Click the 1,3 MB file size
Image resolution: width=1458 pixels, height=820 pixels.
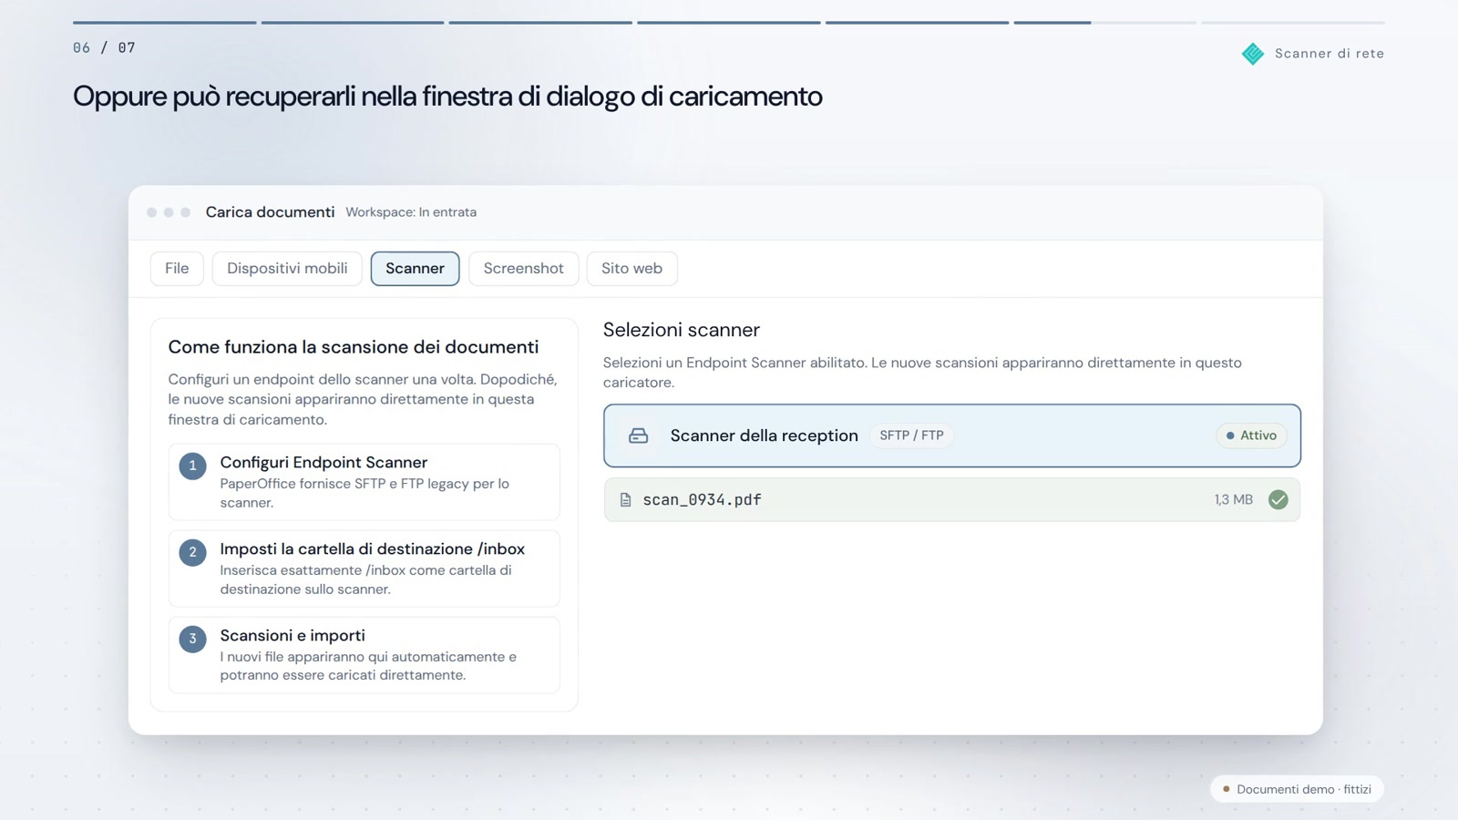point(1233,500)
